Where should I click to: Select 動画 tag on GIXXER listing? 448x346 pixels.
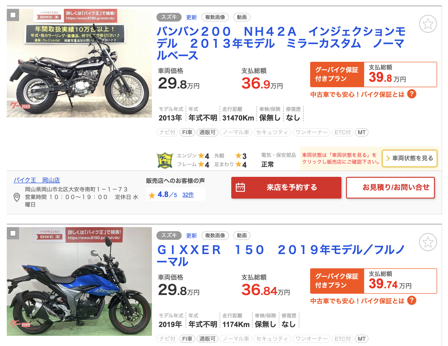[242, 236]
